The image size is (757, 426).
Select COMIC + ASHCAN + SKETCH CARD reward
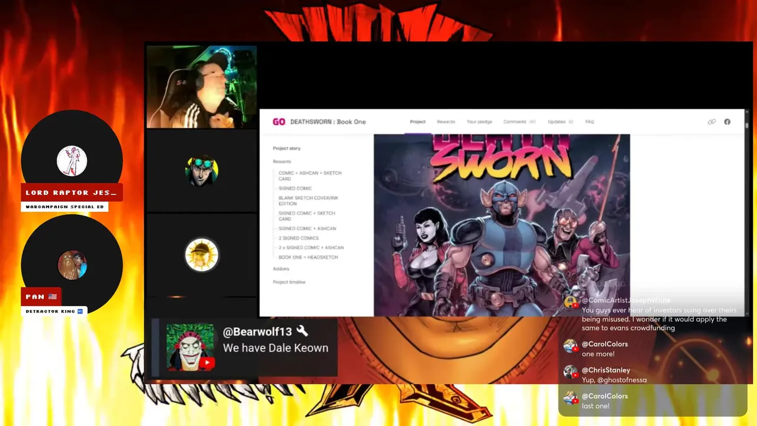click(x=310, y=176)
